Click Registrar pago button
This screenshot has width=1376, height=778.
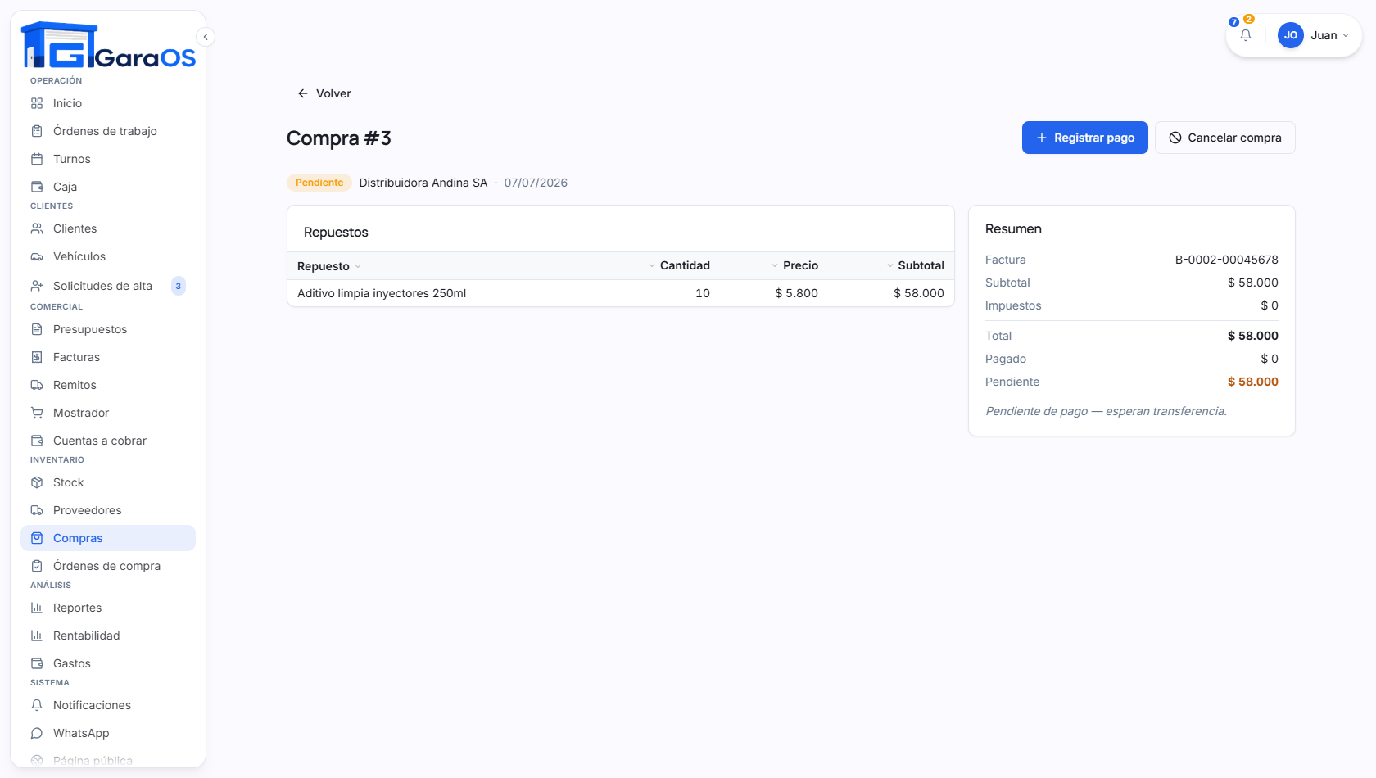coord(1085,138)
